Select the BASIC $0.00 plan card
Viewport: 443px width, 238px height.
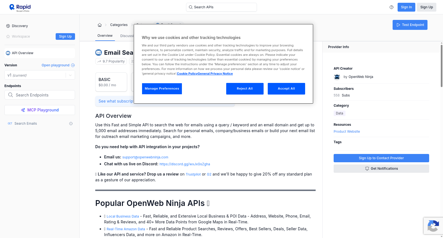pyautogui.click(x=111, y=82)
